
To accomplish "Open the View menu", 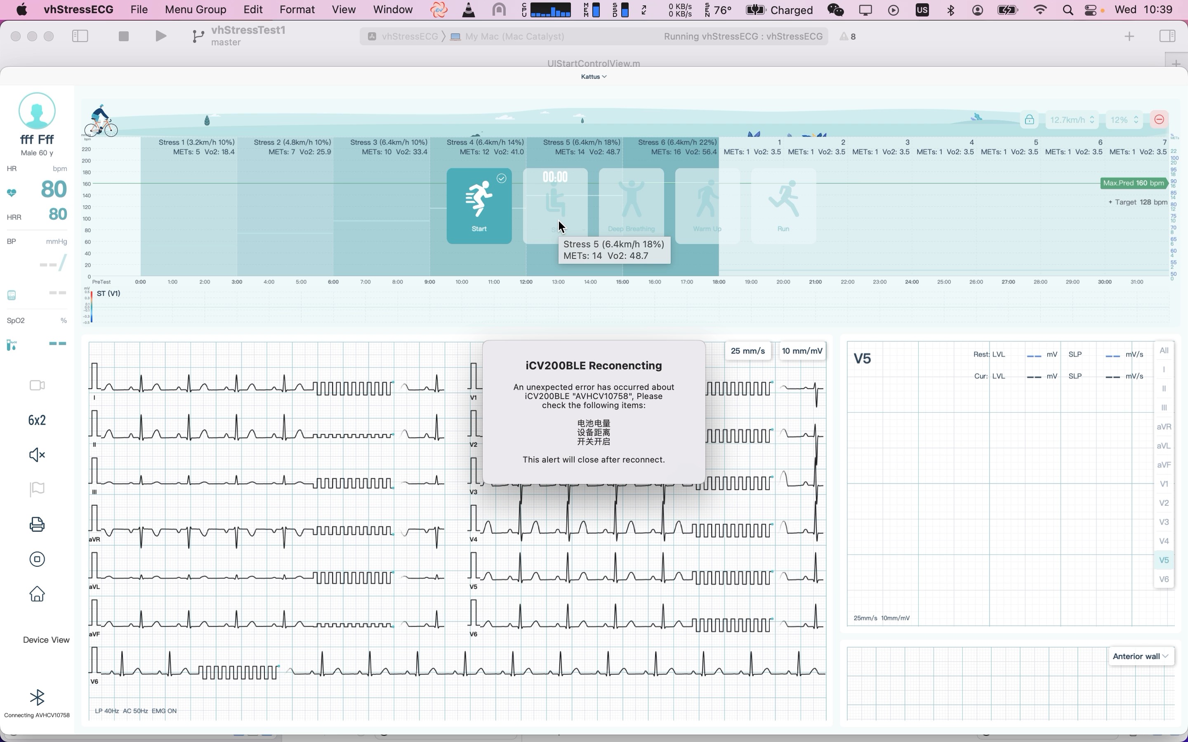I will coord(344,10).
